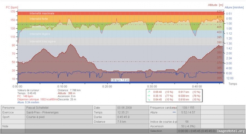Click the Intensité très légère zone label

pos(42,41)
